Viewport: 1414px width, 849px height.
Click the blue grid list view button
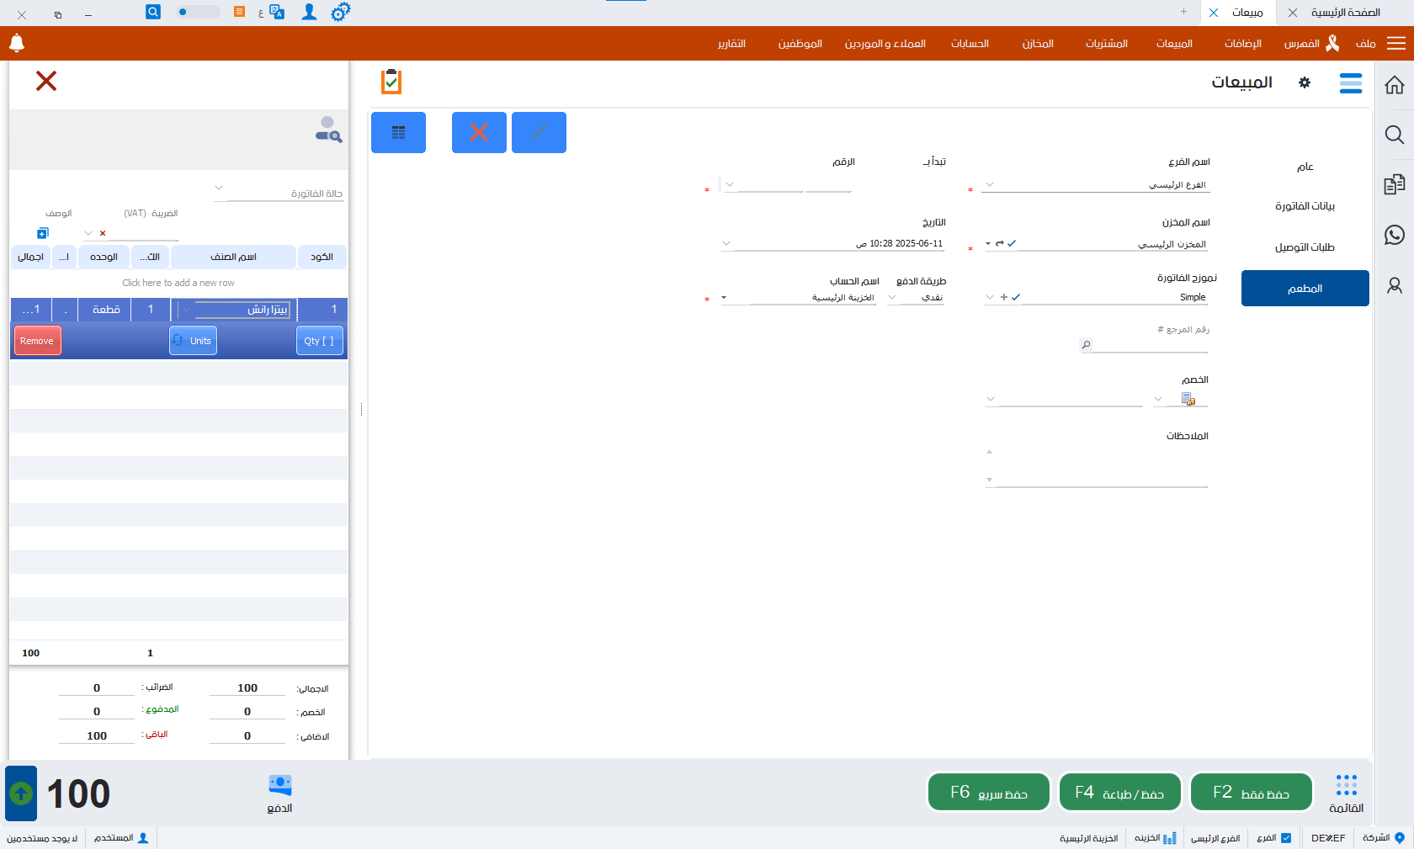tap(398, 132)
